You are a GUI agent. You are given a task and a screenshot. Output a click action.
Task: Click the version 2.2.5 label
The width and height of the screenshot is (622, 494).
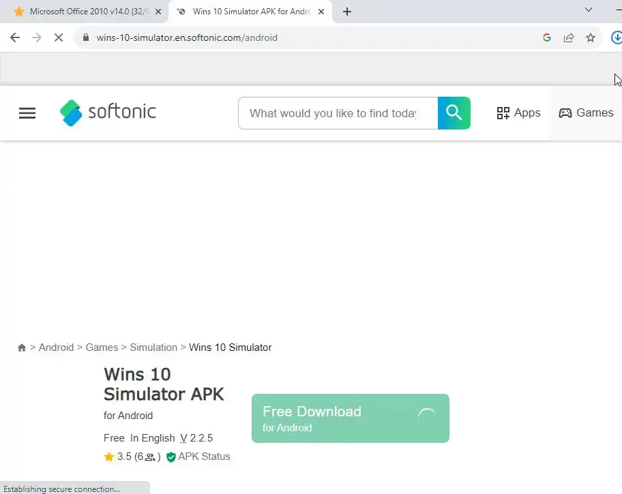point(196,438)
